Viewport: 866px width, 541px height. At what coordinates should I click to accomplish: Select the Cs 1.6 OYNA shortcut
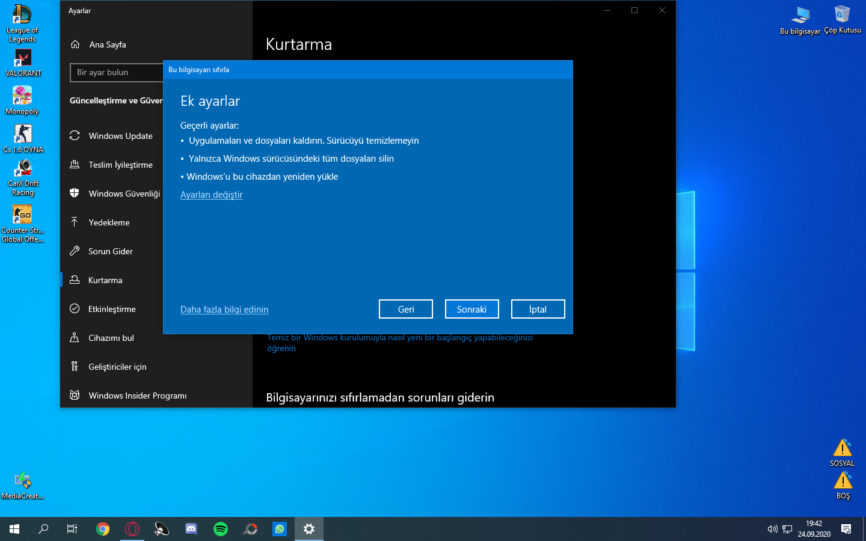click(x=23, y=138)
